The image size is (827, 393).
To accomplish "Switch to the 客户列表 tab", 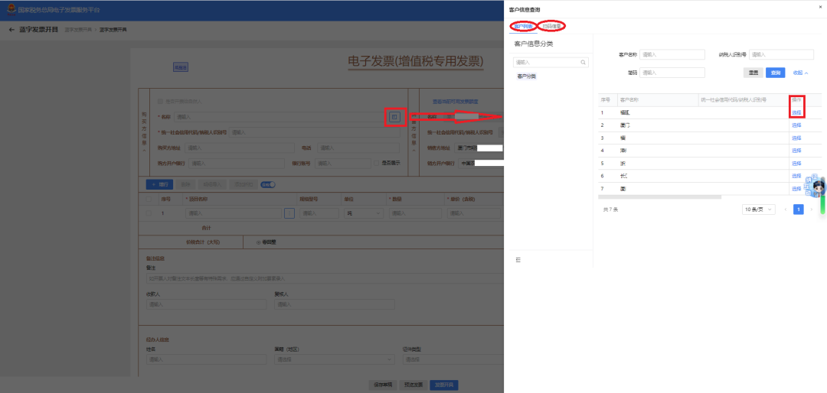I will tap(523, 26).
